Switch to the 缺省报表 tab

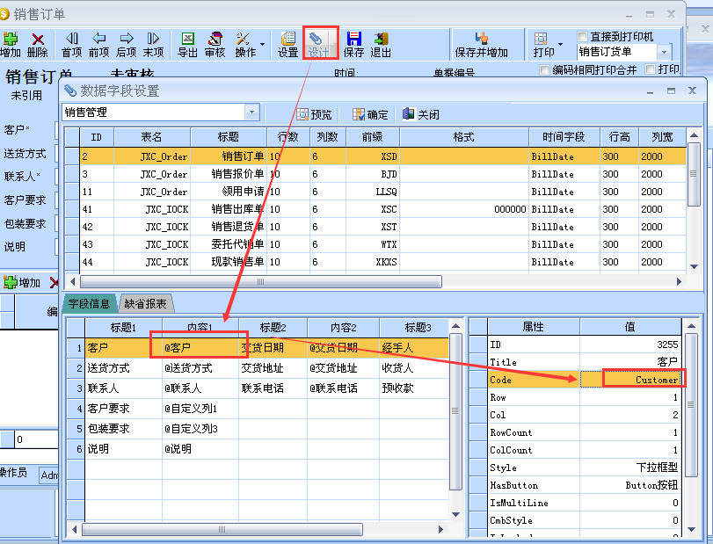(x=146, y=303)
